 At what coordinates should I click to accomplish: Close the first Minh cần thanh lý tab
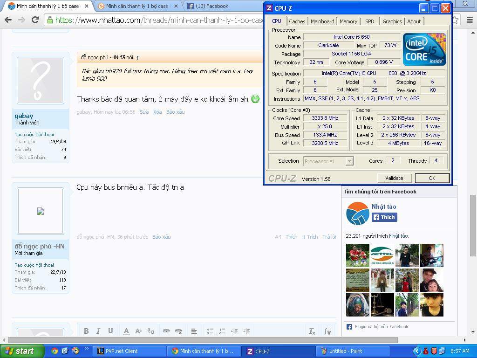pyautogui.click(x=86, y=6)
